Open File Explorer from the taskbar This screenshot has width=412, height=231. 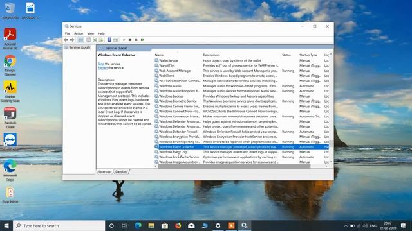pos(151,225)
